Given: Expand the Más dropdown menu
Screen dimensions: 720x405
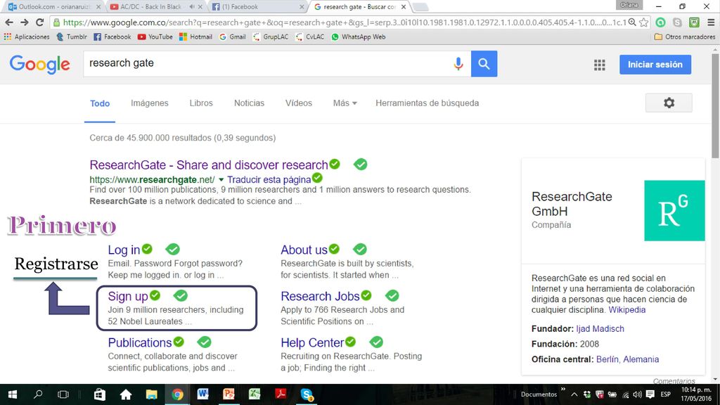Looking at the screenshot, I should [345, 103].
